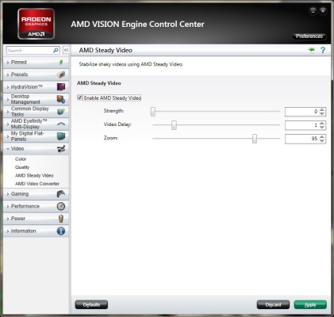Image resolution: width=334 pixels, height=317 pixels.
Task: Increase Zoom with the up arrow
Action: pos(322,136)
